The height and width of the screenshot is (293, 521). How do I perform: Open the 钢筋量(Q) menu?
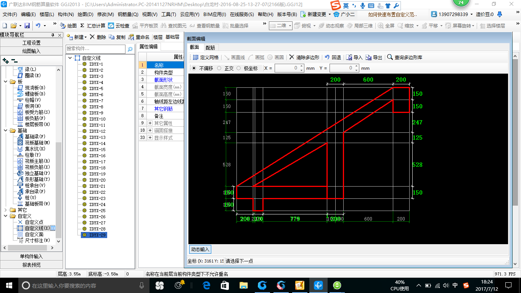[x=128, y=14]
